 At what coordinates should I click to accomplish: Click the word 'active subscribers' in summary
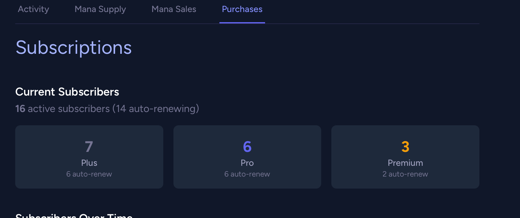pos(69,109)
